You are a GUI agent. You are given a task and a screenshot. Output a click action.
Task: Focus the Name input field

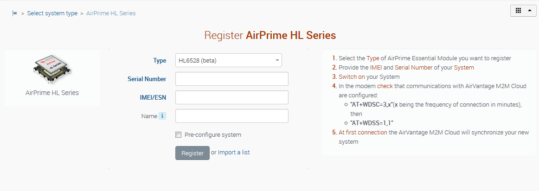(x=231, y=116)
